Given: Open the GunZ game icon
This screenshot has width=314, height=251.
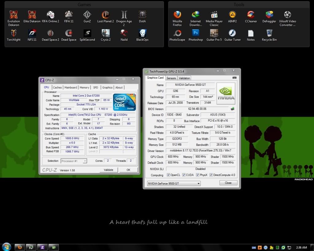Looking at the screenshot, I should coord(87,17).
